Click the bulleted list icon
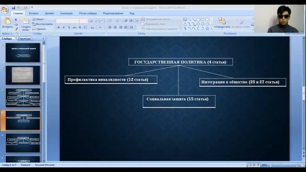The height and width of the screenshot is (172, 306). 110,21
